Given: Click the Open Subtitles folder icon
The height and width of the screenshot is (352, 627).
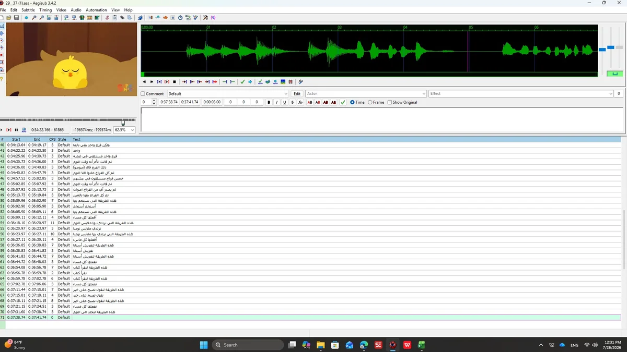Looking at the screenshot, I should coord(9,17).
